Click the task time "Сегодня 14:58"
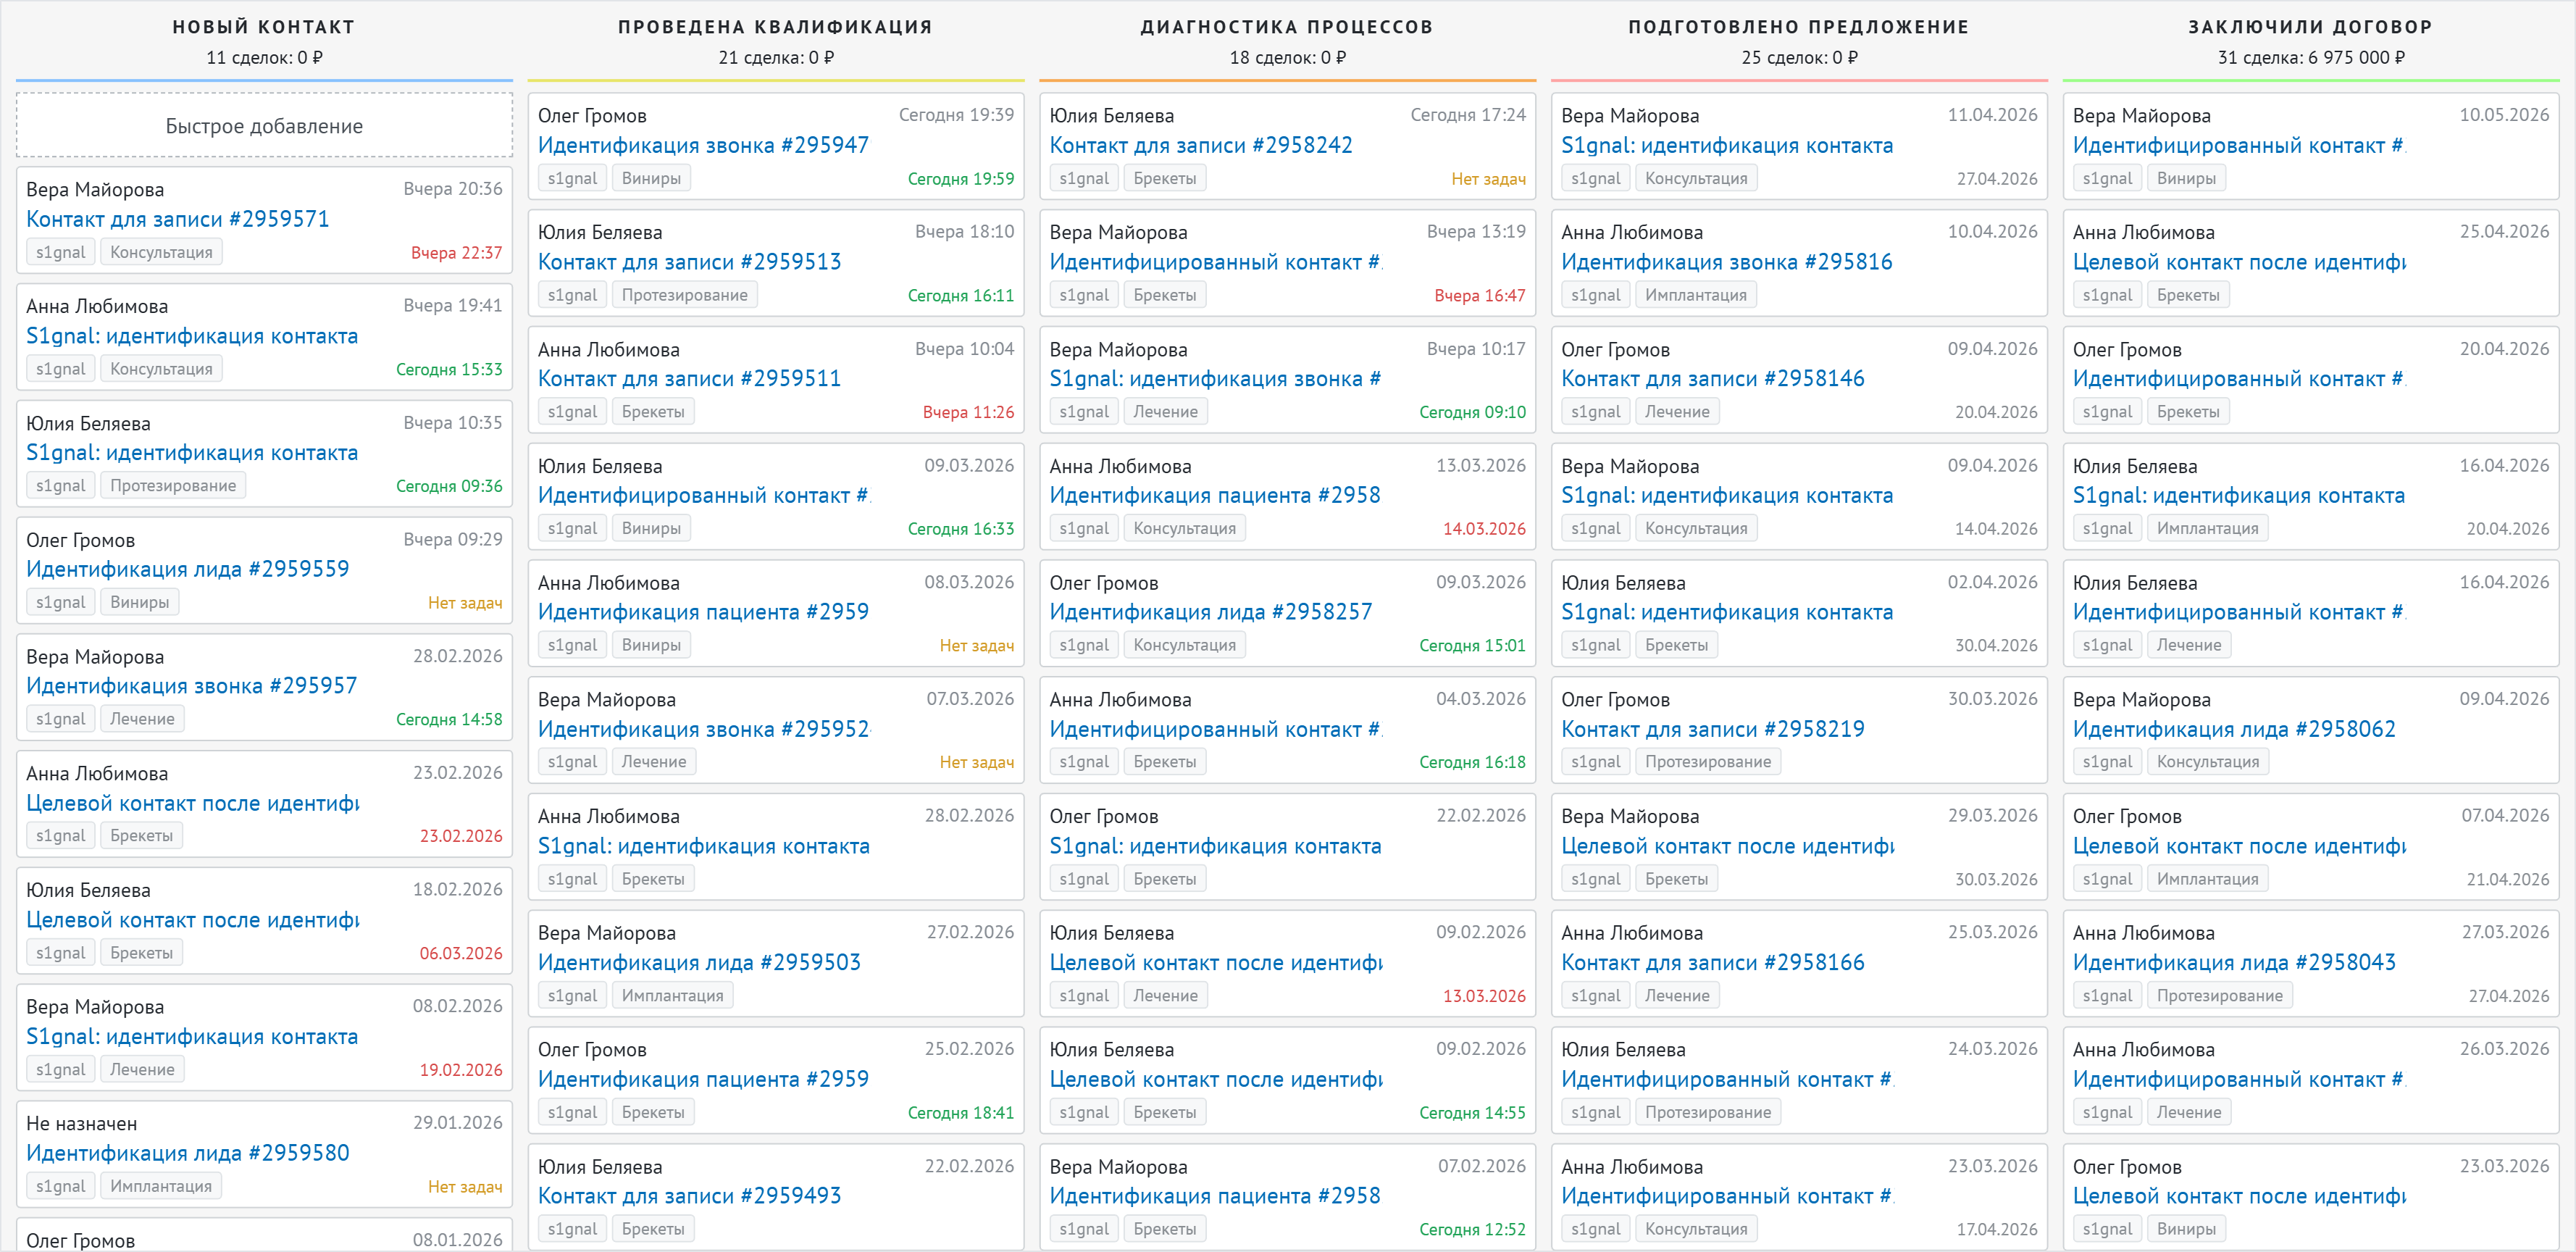The image size is (2576, 1252). pyautogui.click(x=449, y=720)
